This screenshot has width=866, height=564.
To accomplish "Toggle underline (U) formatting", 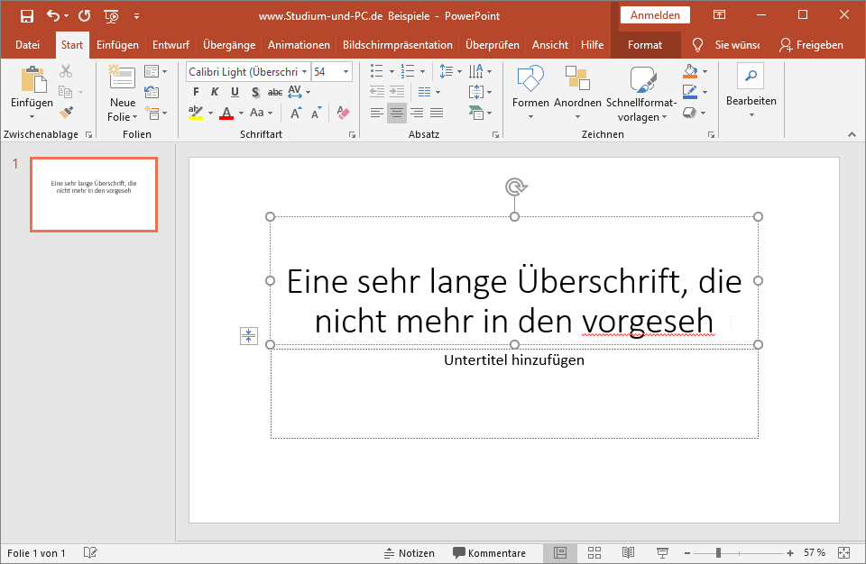I will tap(235, 92).
